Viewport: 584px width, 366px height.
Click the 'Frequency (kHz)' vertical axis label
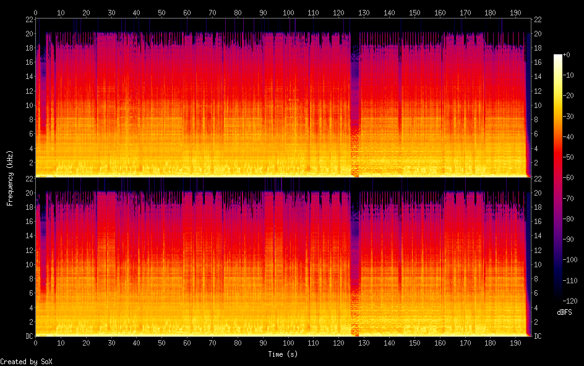(x=10, y=178)
